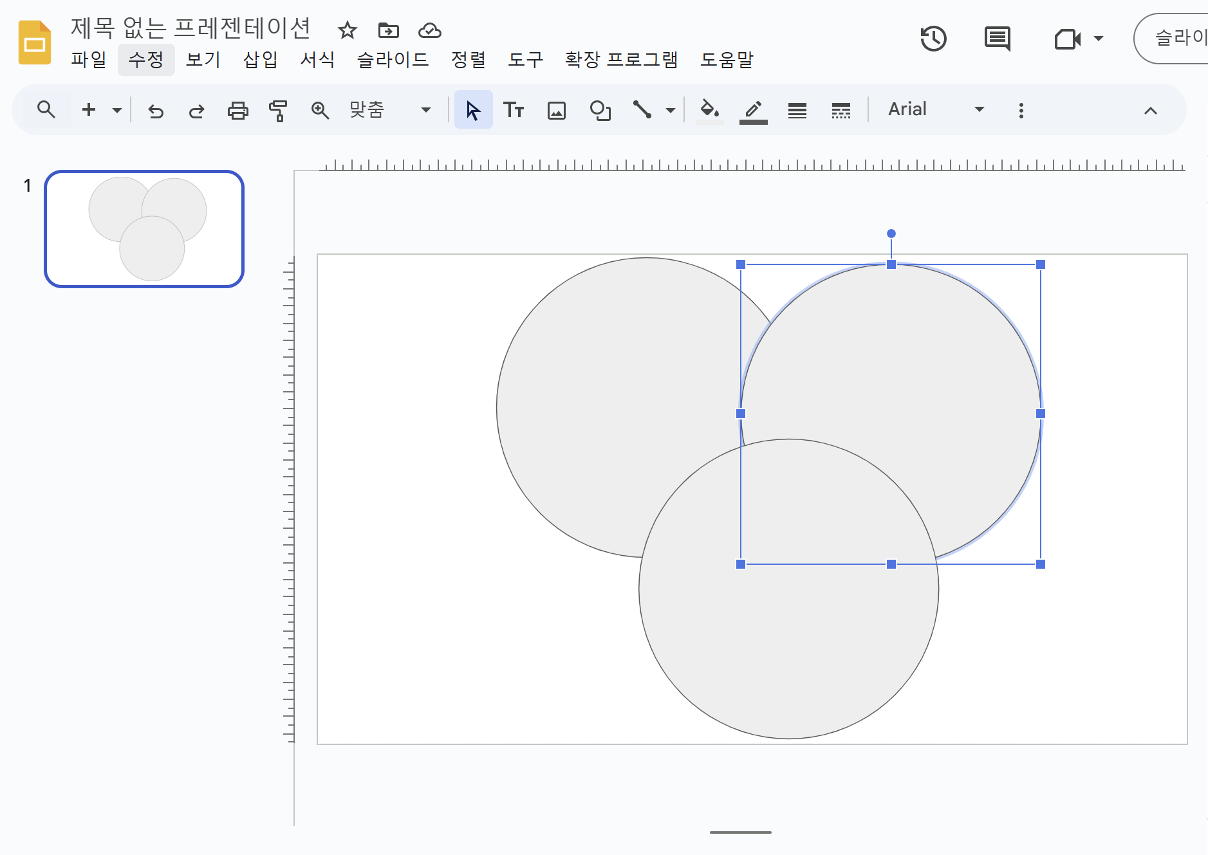Viewport: 1208px width, 855px height.
Task: Open the more options three dots
Action: pyautogui.click(x=1021, y=111)
